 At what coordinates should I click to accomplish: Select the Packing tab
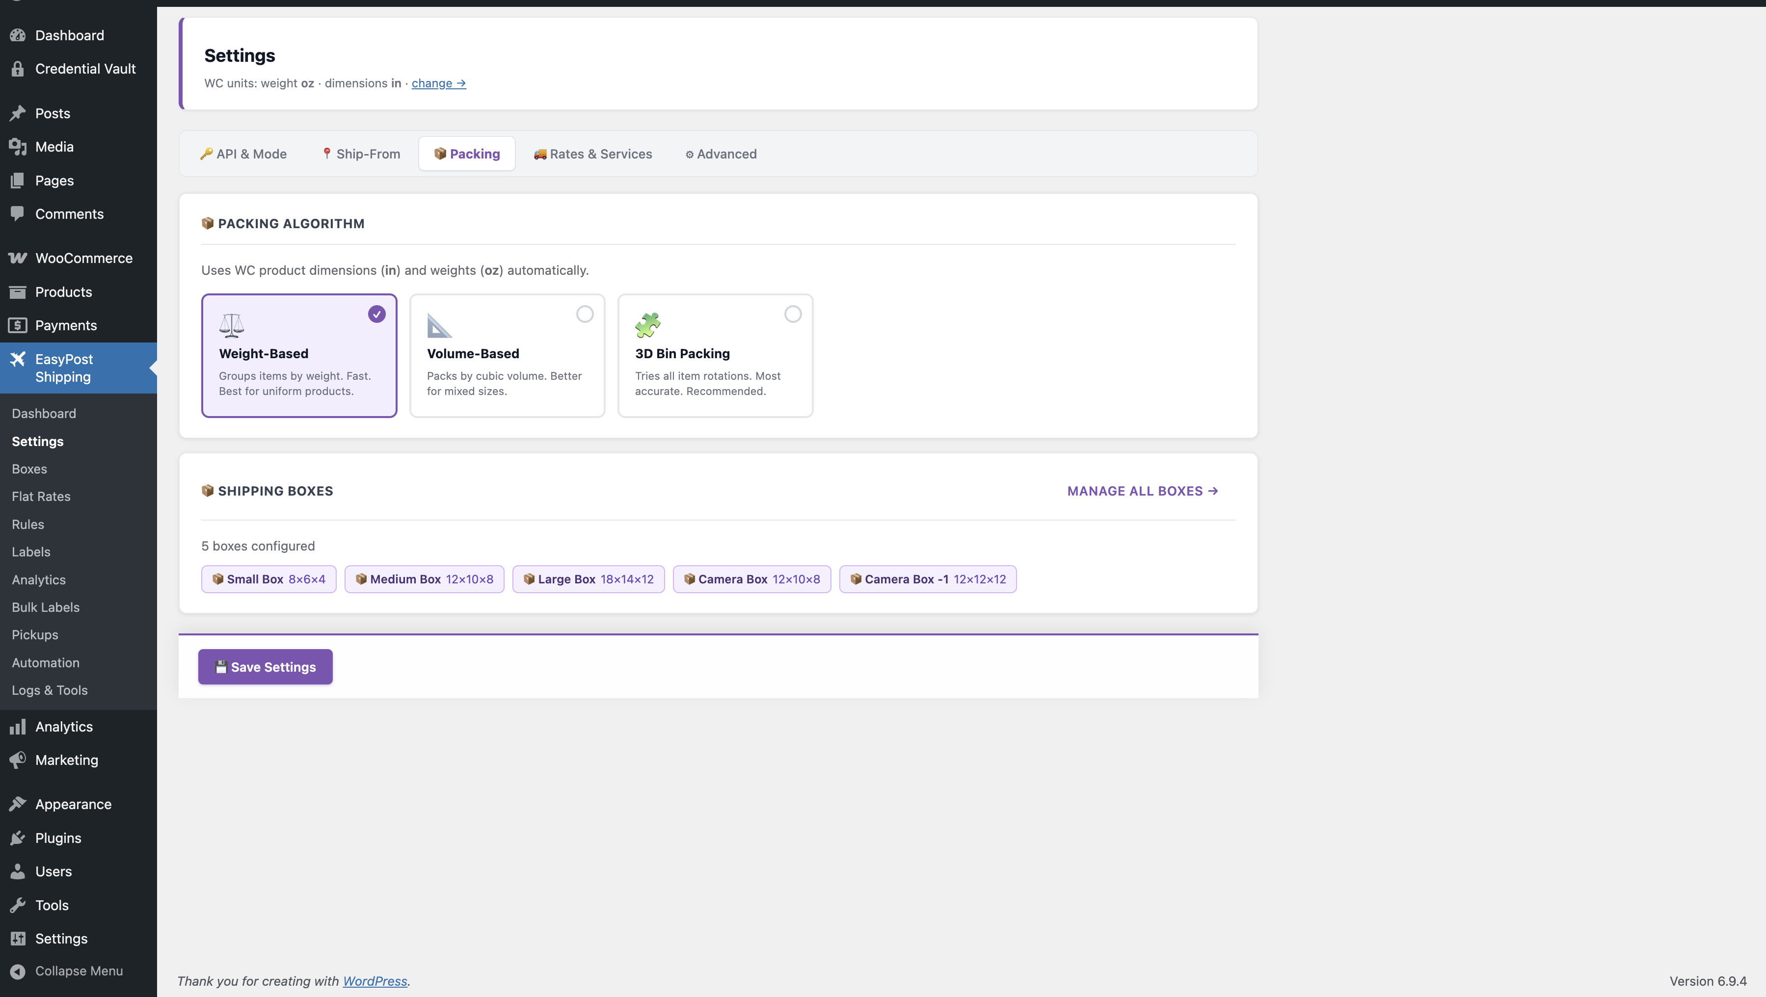coord(467,154)
